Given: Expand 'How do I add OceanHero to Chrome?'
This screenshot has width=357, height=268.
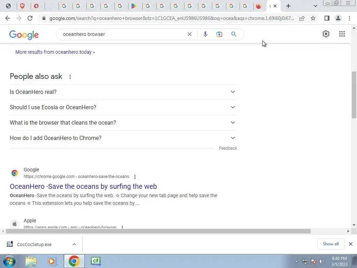Looking at the screenshot, I should 123,138.
